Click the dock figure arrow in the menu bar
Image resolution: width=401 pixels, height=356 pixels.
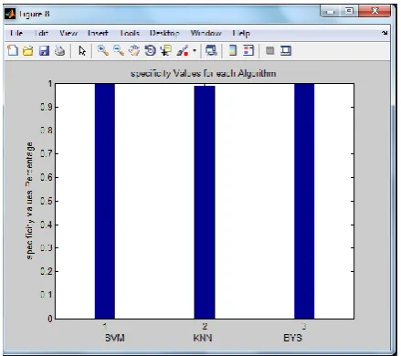pos(385,33)
